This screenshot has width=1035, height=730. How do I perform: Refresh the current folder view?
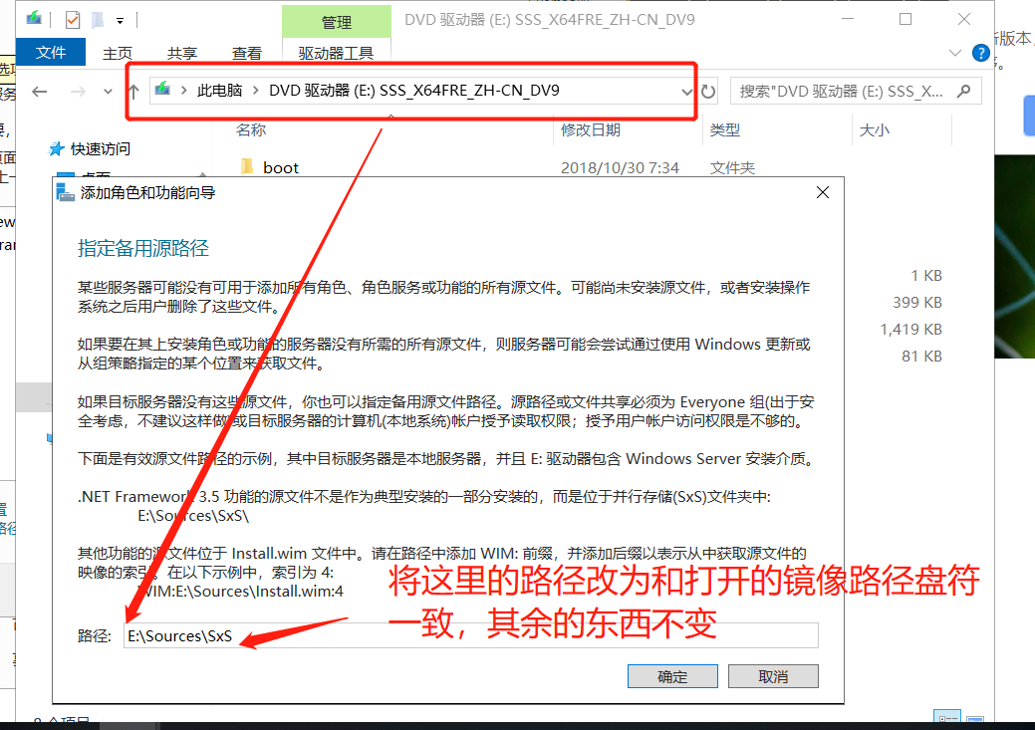pos(708,92)
